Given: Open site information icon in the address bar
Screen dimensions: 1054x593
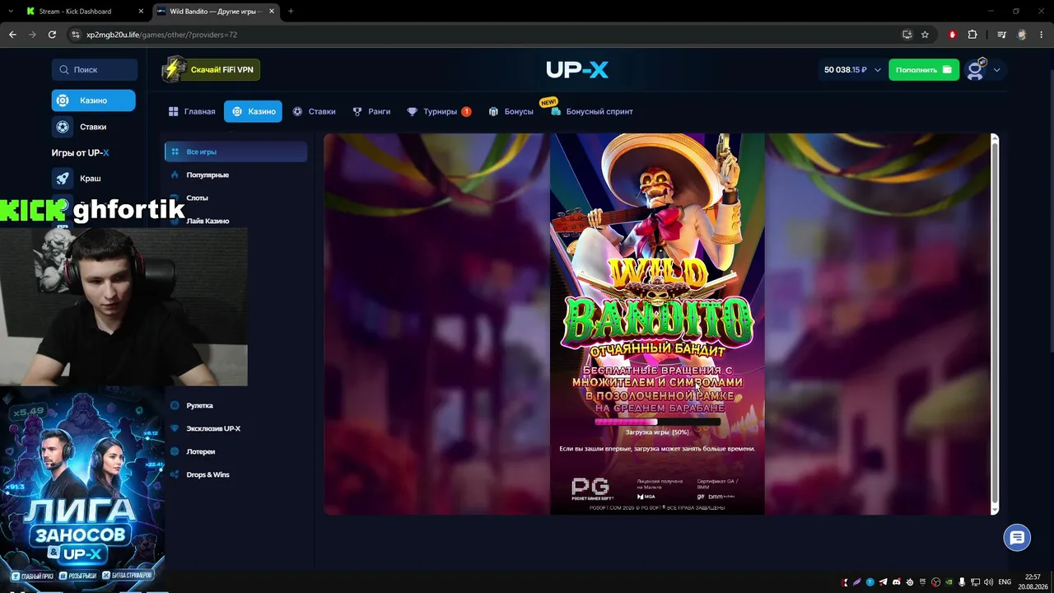Looking at the screenshot, I should coord(75,35).
